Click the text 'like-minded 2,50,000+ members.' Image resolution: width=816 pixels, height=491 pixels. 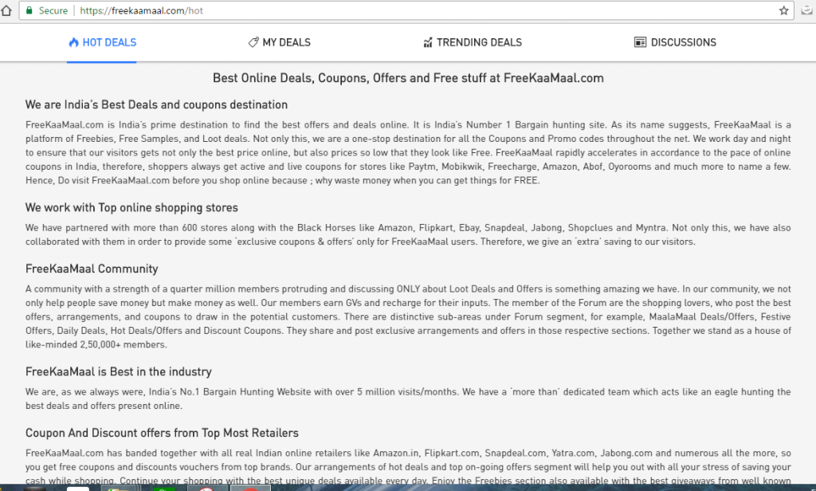click(x=96, y=344)
